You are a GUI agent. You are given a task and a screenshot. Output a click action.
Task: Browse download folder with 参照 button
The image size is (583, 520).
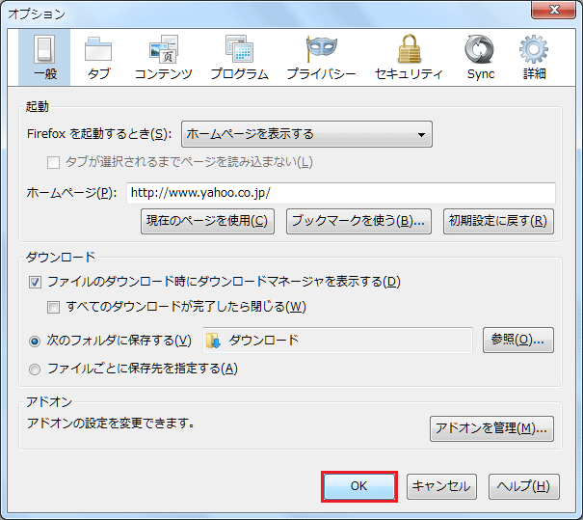[x=518, y=340]
